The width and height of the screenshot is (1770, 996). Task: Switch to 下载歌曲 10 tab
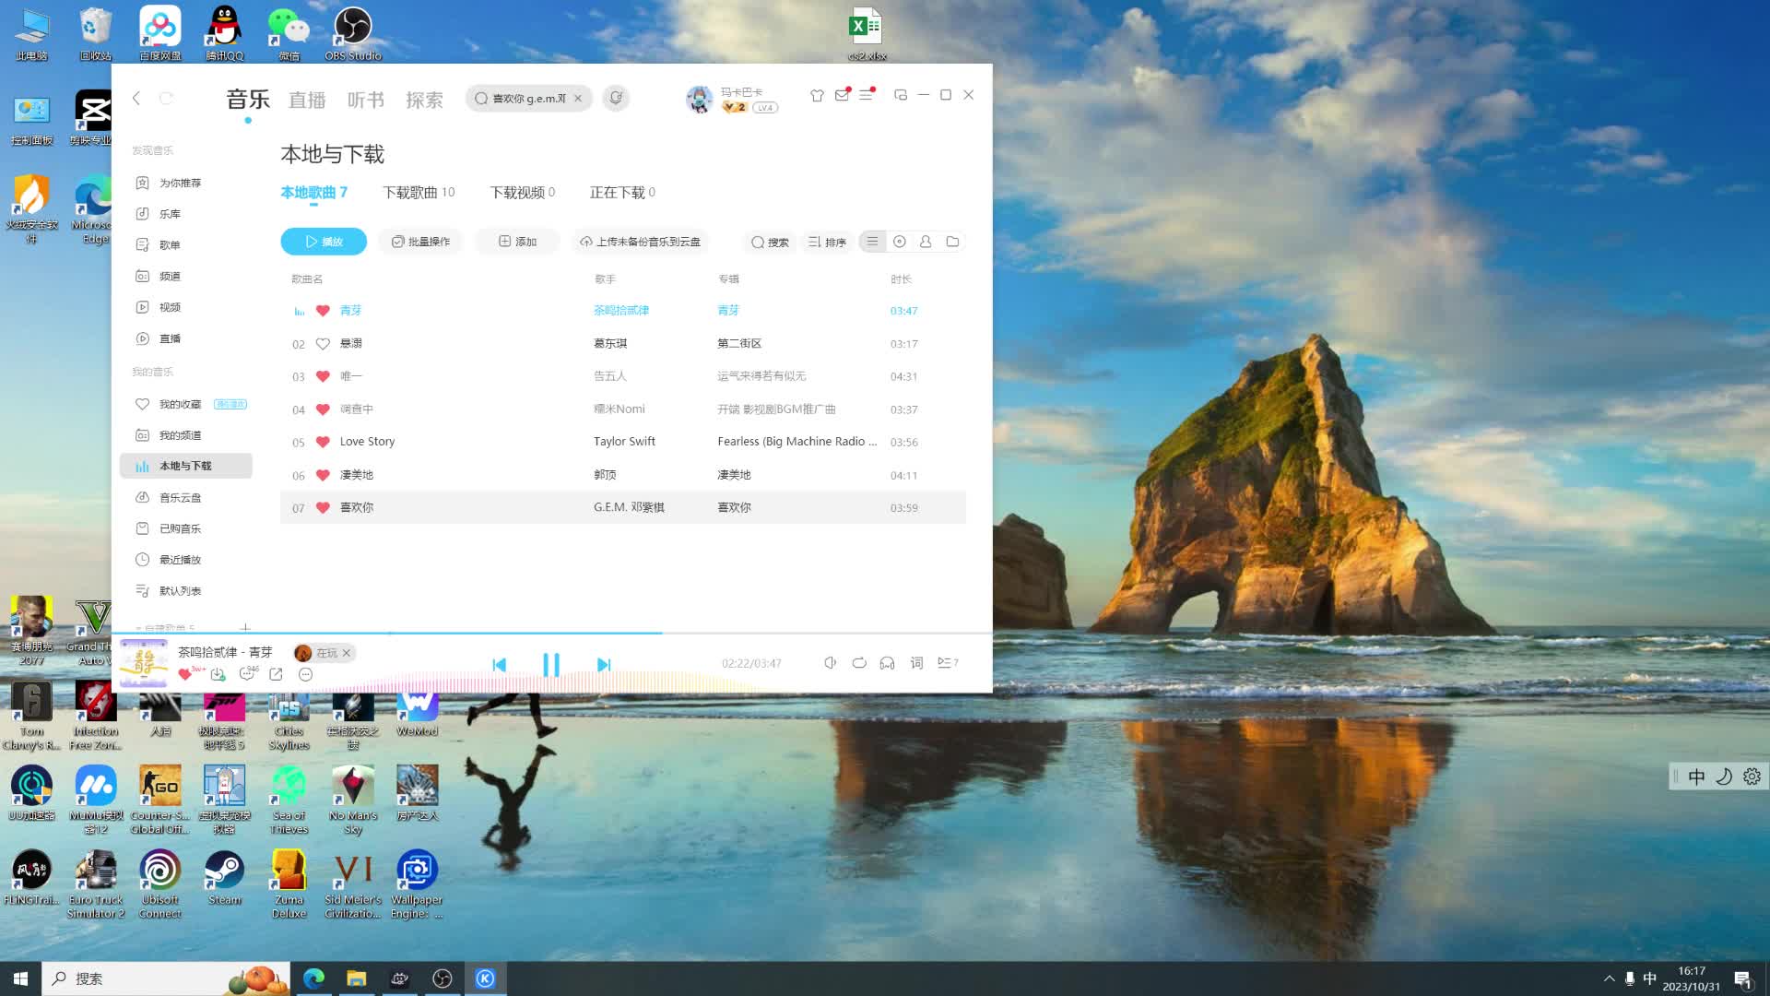(x=417, y=192)
